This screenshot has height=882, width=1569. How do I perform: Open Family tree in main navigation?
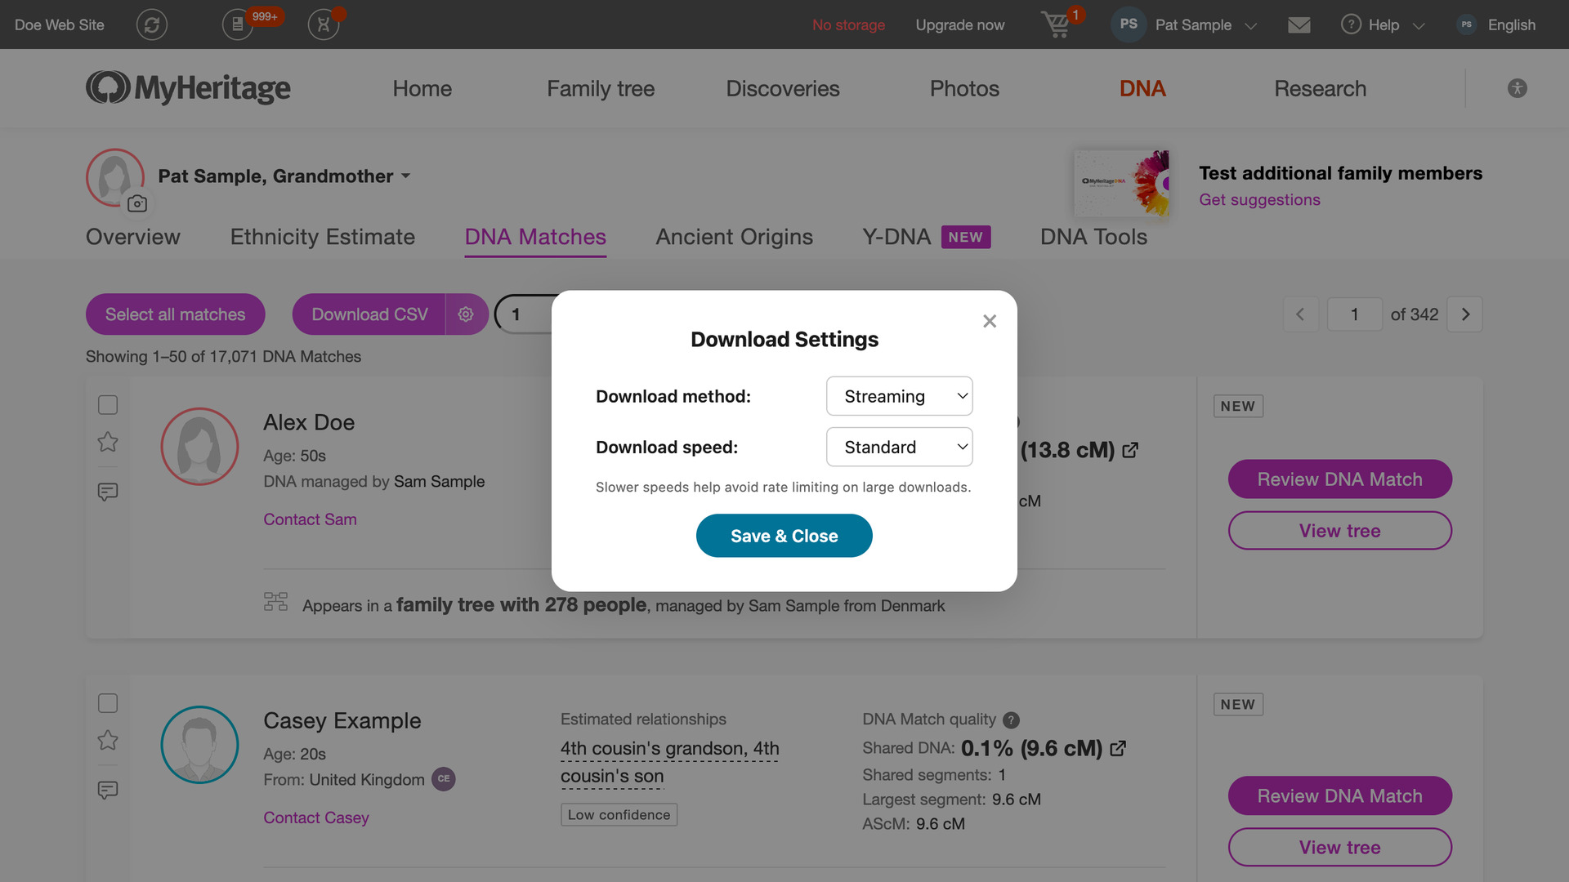[601, 88]
